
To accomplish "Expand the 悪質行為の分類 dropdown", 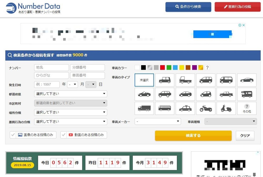I will click(70, 122).
